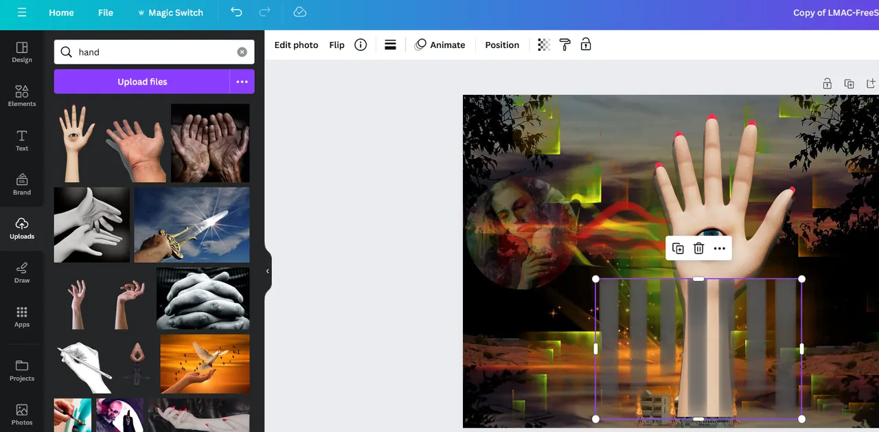This screenshot has width=879, height=432.
Task: Click the bottom-right corner handle of selection
Action: click(801, 418)
